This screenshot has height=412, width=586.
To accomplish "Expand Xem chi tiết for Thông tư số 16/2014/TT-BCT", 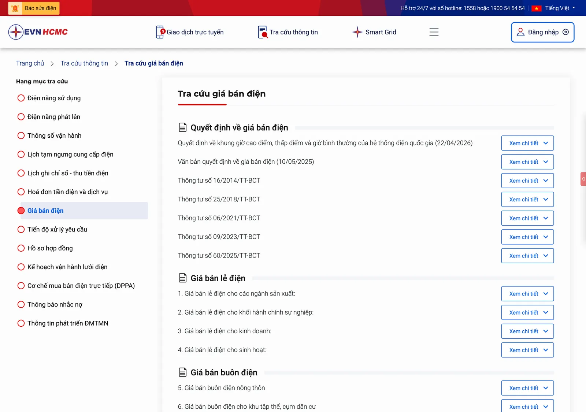I will pyautogui.click(x=527, y=181).
